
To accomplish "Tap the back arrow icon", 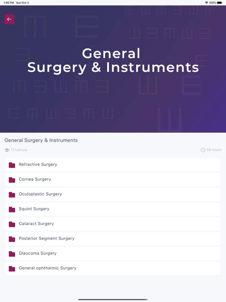I will pyautogui.click(x=9, y=19).
